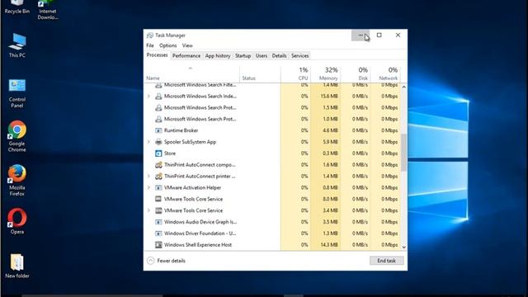Select the Control Panel desktop icon
Image resolution: width=528 pixels, height=297 pixels.
[x=17, y=93]
